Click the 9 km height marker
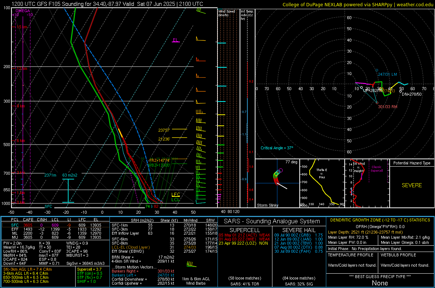 [x=21, y=106]
